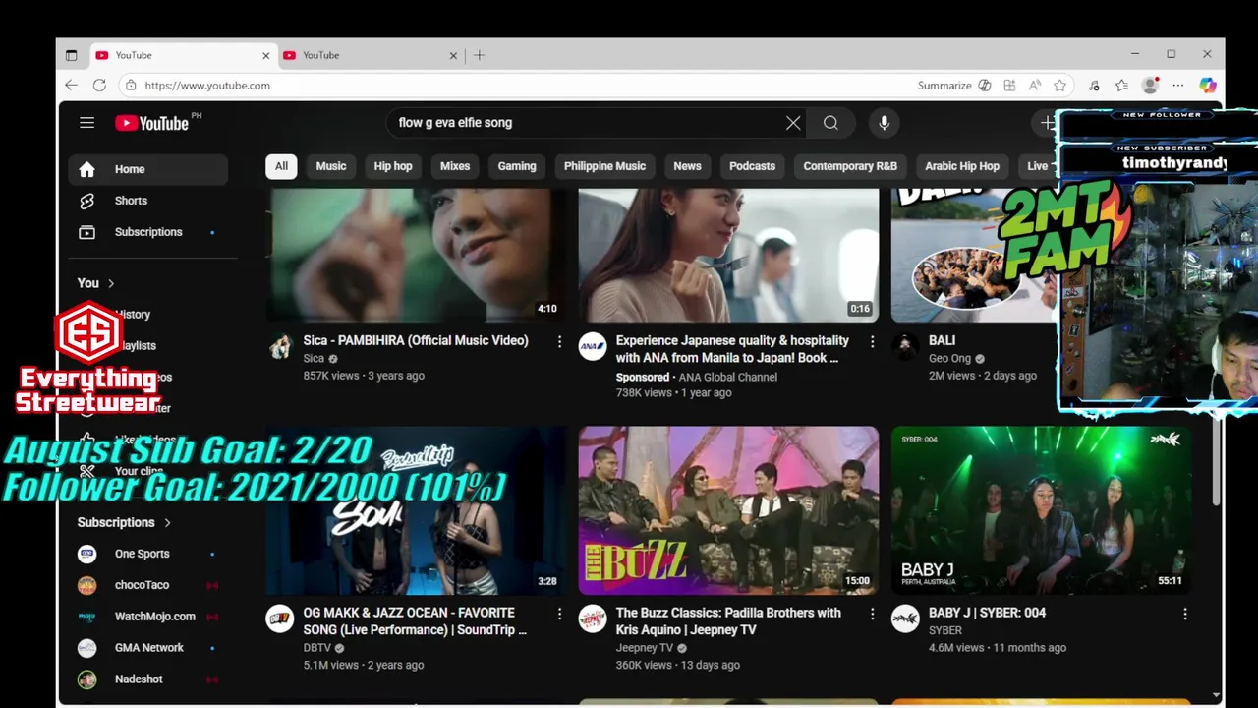Open more options for the Sica PAMBIHIRA video
This screenshot has height=708, width=1258.
coord(559,341)
